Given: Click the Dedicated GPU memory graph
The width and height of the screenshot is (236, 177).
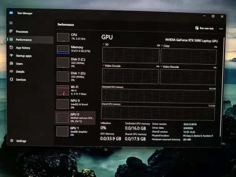Looking at the screenshot, I should [x=159, y=96].
